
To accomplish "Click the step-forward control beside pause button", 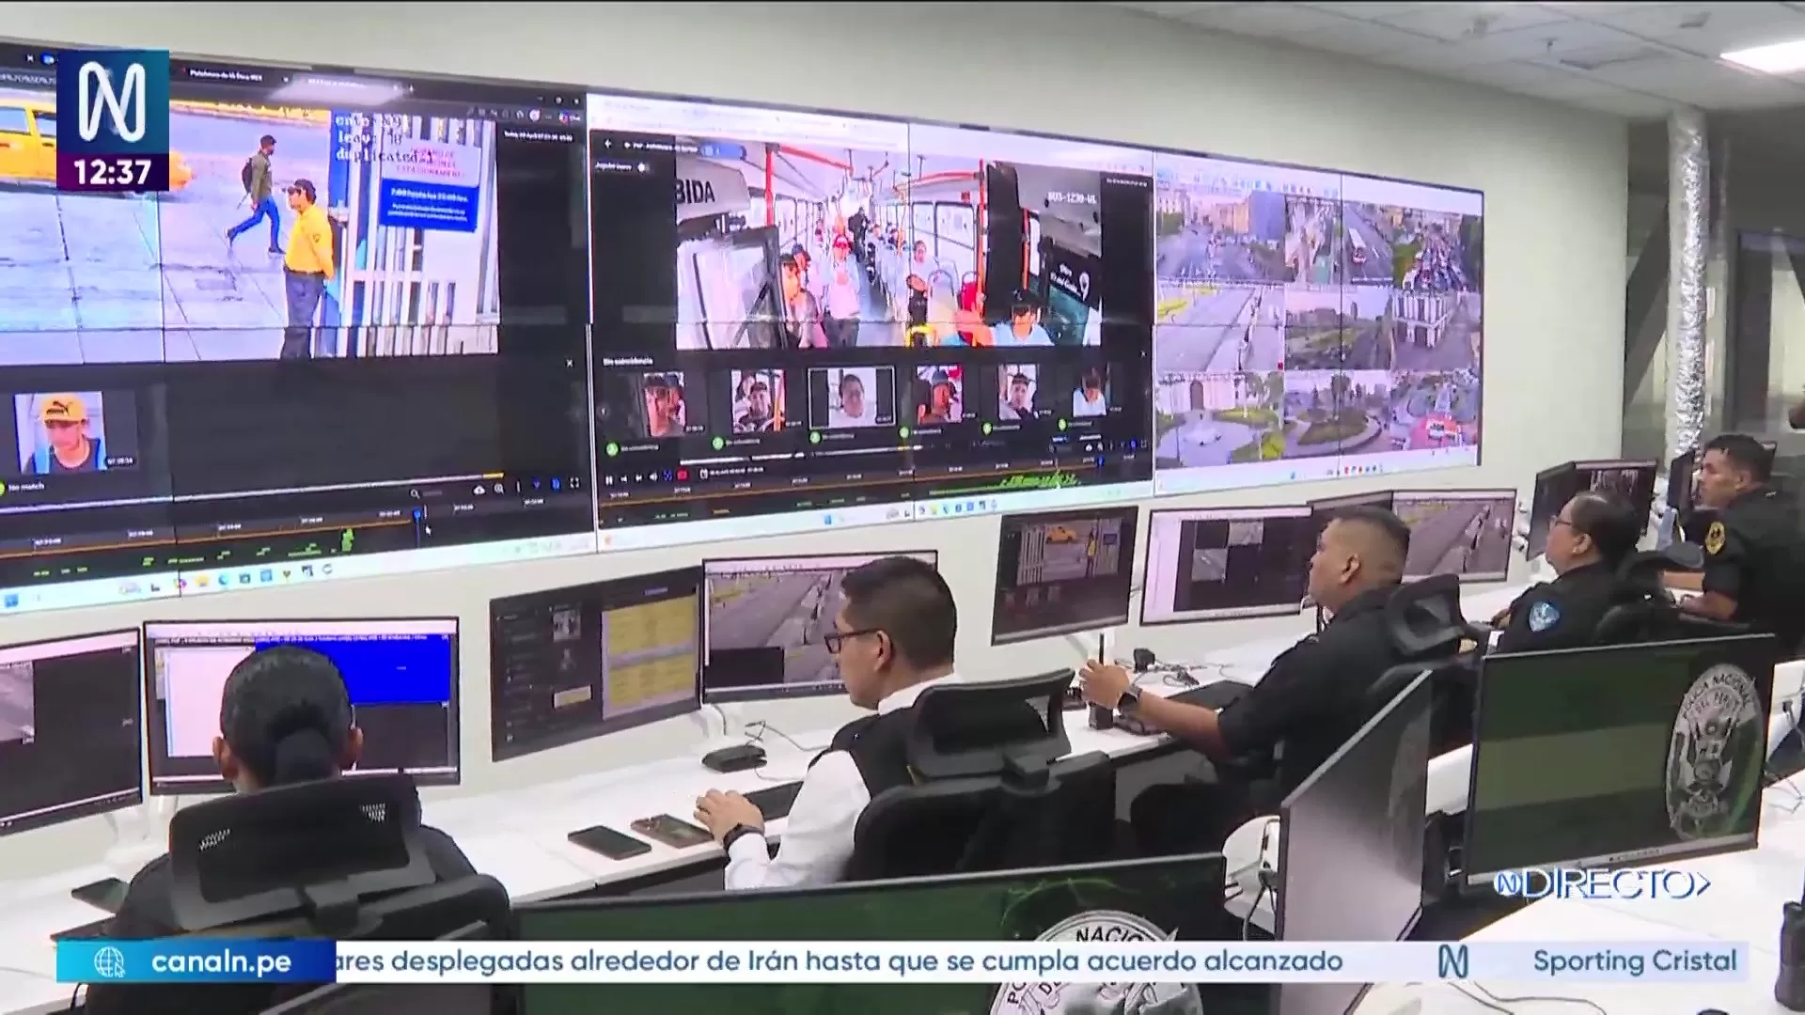I will (638, 477).
